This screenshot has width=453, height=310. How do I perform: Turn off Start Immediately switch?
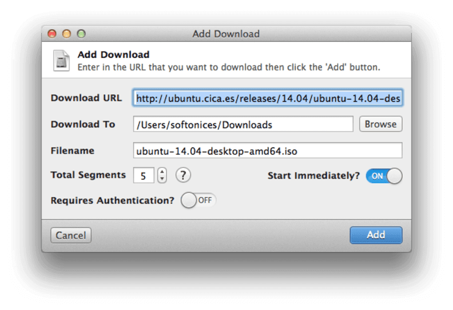tap(384, 176)
